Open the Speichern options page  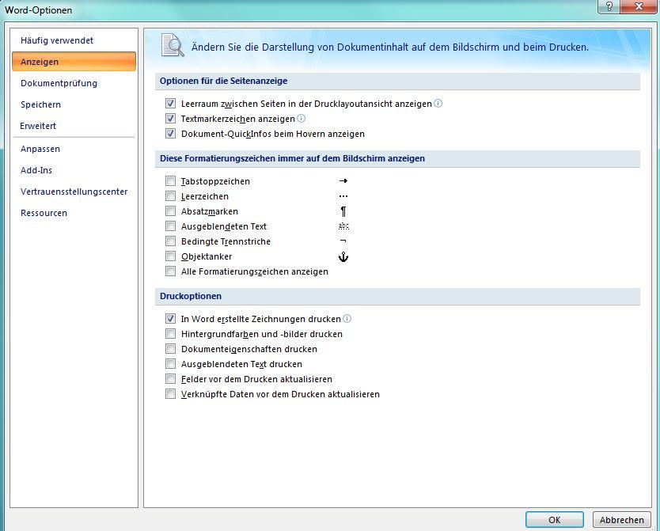(74, 104)
